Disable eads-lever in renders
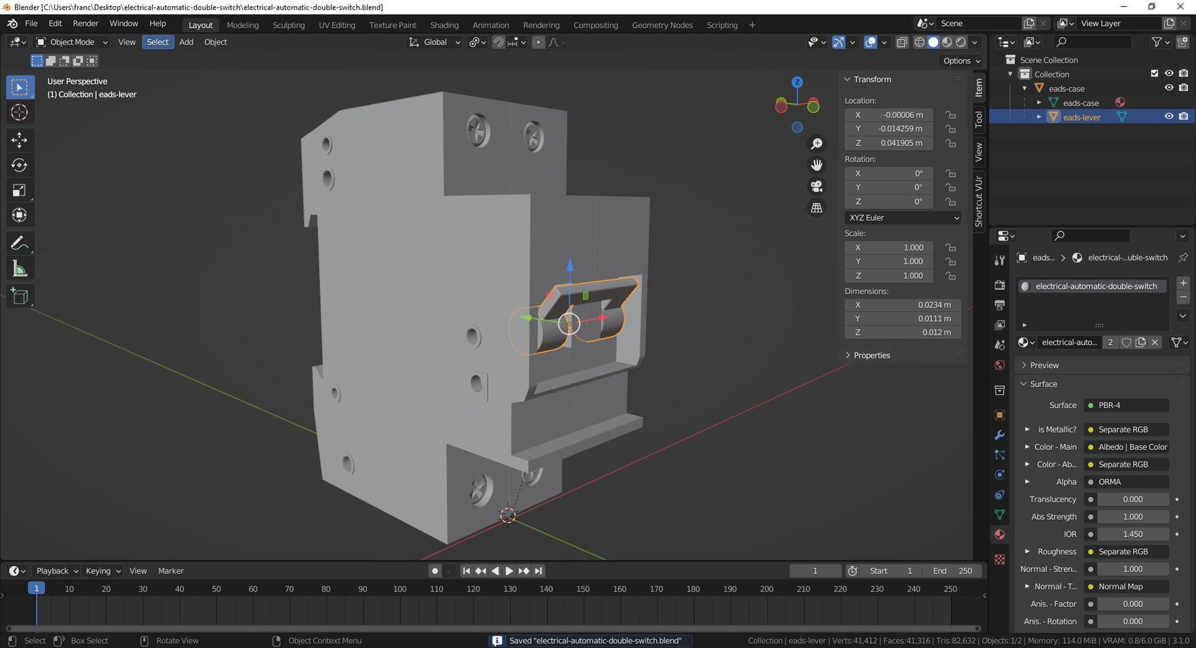Image resolution: width=1196 pixels, height=648 pixels. (1184, 117)
